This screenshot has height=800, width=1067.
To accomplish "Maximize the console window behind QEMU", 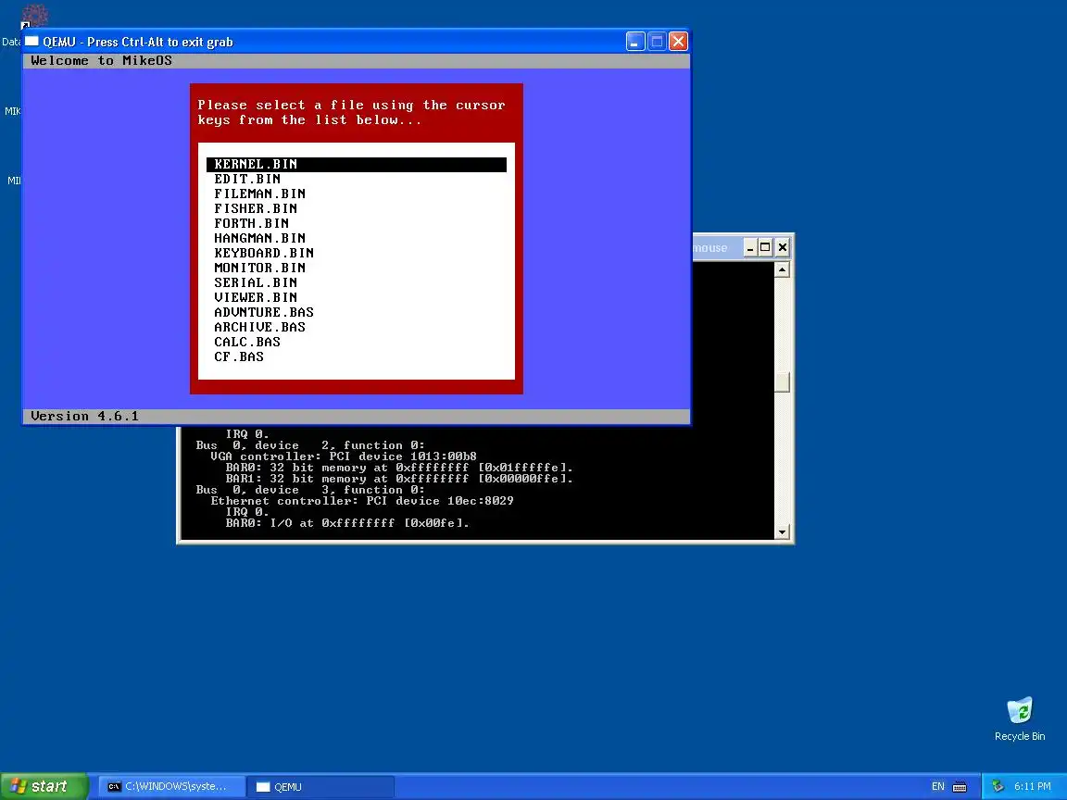I will click(x=766, y=247).
